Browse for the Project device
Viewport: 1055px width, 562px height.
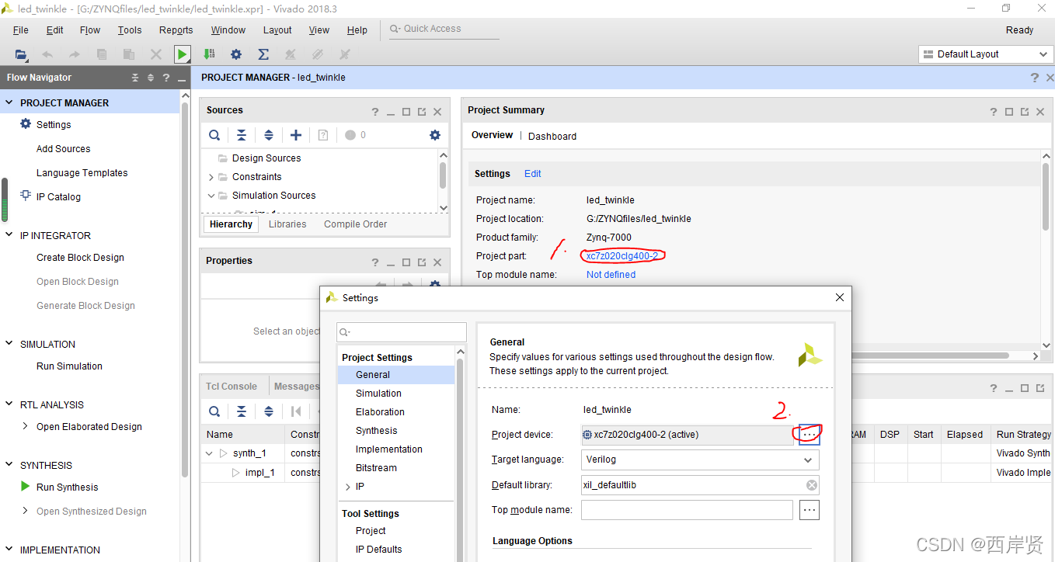tap(809, 435)
